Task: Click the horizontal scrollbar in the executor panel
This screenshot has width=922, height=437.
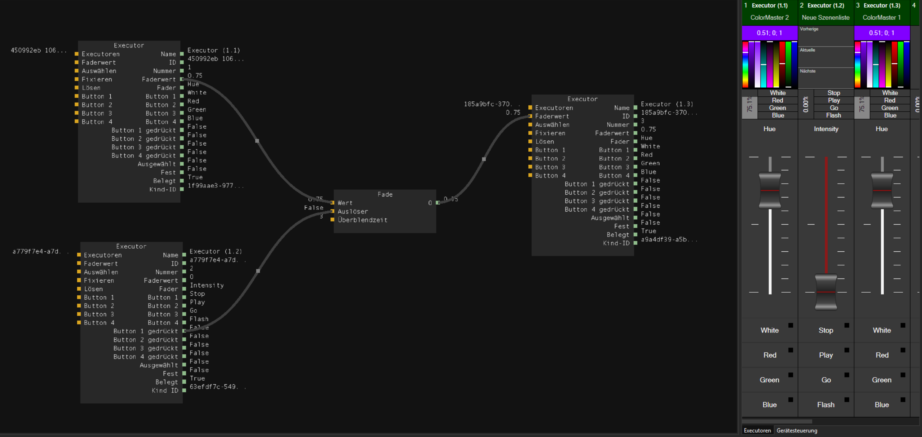Action: point(777,421)
